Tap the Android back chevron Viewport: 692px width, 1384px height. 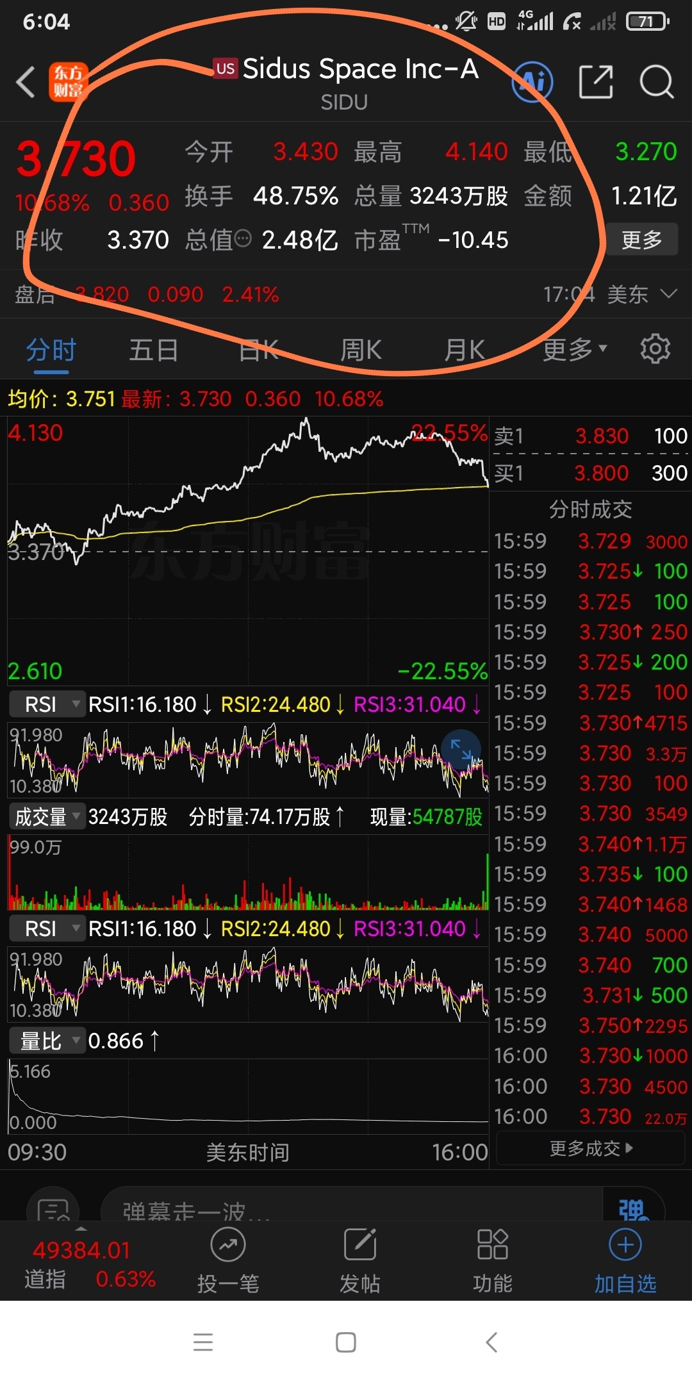click(491, 1342)
